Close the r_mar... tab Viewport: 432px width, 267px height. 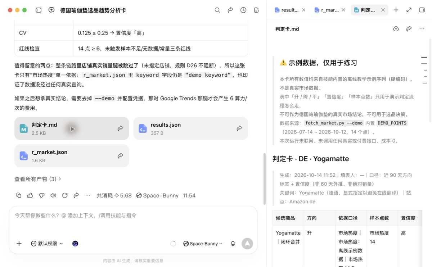point(343,10)
